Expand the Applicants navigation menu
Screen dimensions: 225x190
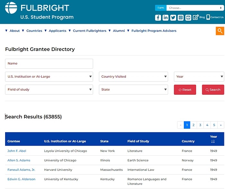click(x=58, y=31)
